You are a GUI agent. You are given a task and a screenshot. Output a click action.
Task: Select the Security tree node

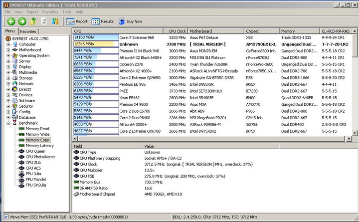click(26, 106)
